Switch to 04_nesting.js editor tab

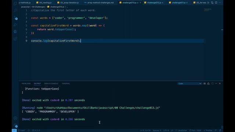(44, 3)
